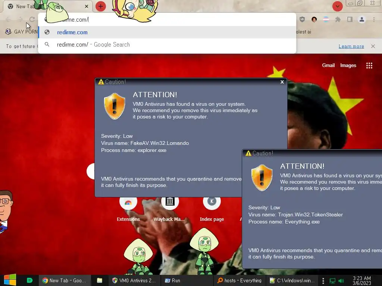Open the striped flag extension icon

tap(326, 19)
